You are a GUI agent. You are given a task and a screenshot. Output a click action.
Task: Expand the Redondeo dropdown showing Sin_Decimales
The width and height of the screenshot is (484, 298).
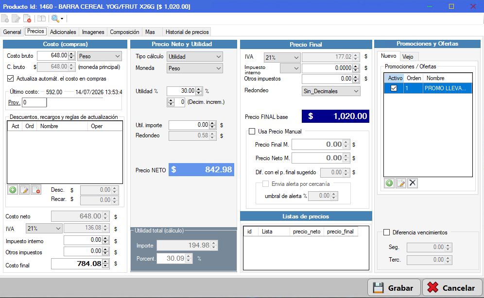click(x=331, y=91)
